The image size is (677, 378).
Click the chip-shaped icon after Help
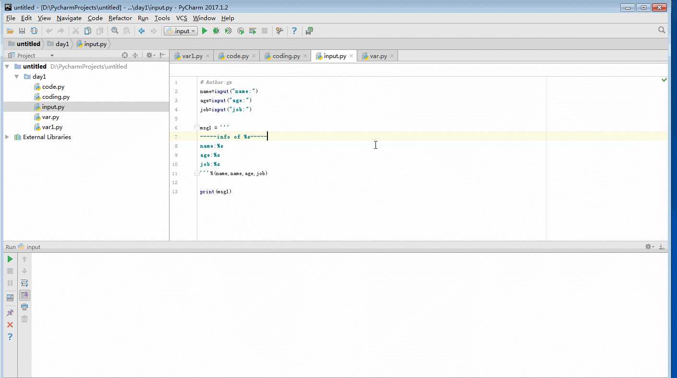[309, 31]
